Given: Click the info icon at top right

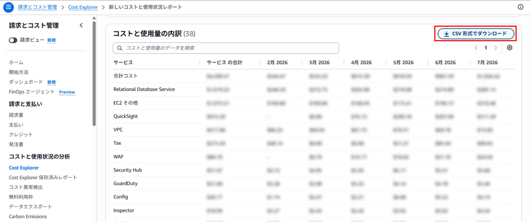Looking at the screenshot, I should click(520, 7).
